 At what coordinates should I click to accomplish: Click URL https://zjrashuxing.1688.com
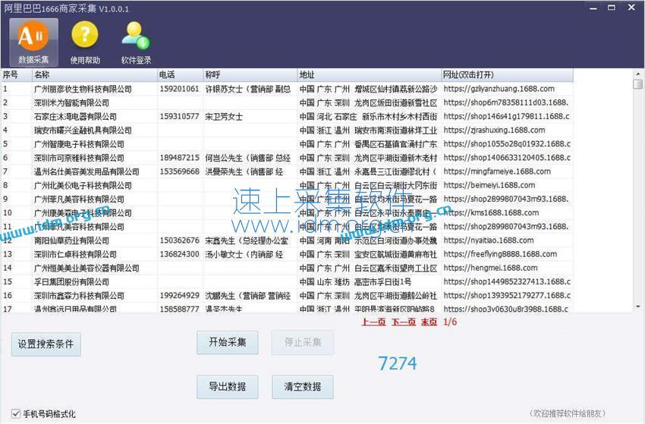pyautogui.click(x=495, y=130)
